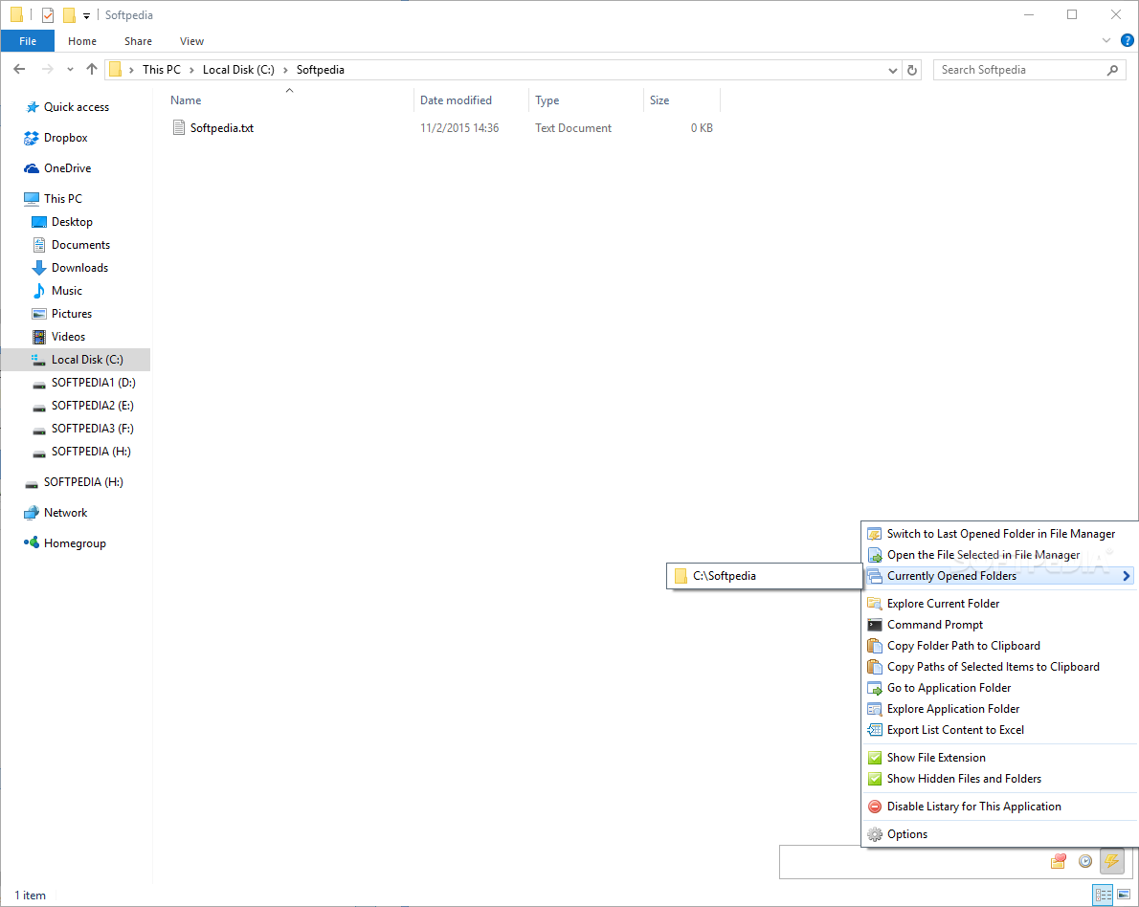Choose Explore Application Folder entry
This screenshot has width=1139, height=907.
coord(1000,710)
